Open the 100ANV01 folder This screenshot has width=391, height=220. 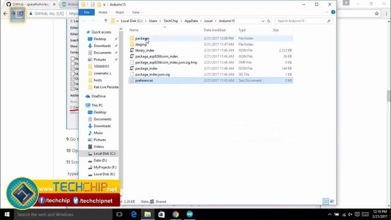tap(101, 67)
